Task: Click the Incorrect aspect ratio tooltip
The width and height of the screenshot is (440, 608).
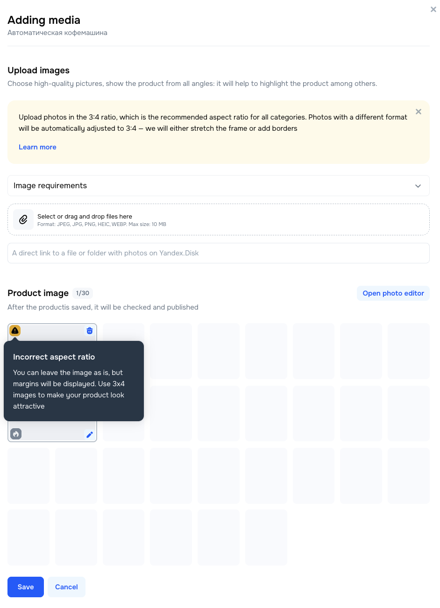Action: tap(74, 381)
